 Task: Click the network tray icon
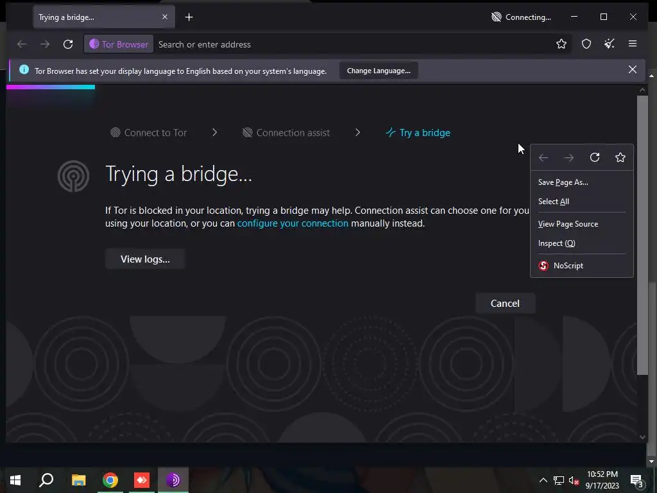pyautogui.click(x=559, y=480)
